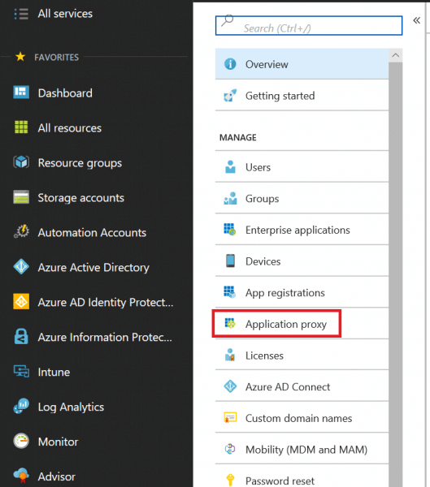Click the scrollbar up arrow
The height and width of the screenshot is (487, 430).
click(x=396, y=55)
